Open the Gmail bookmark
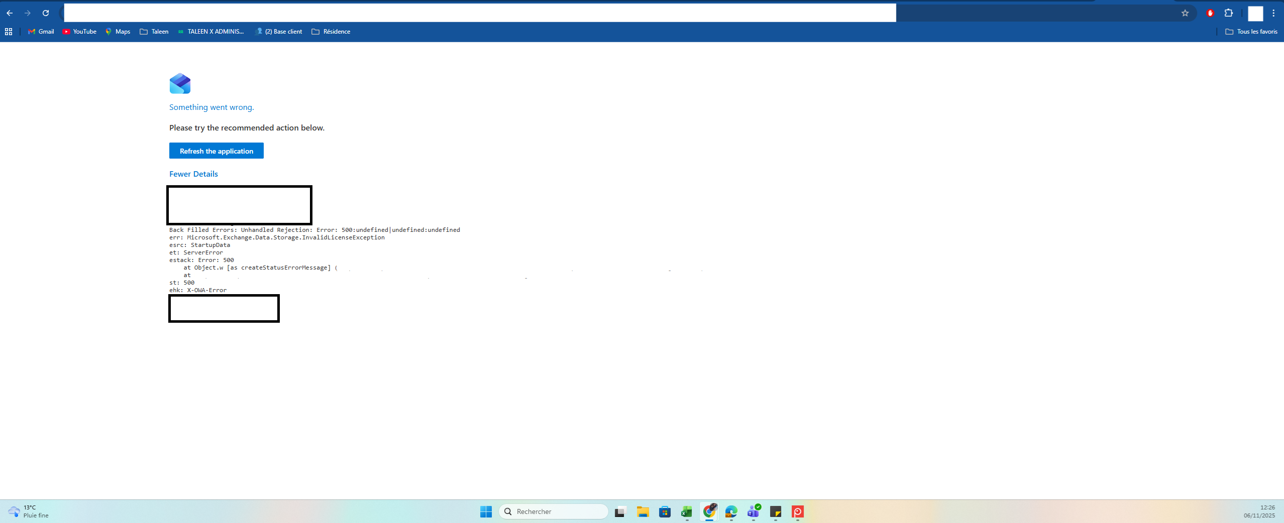The width and height of the screenshot is (1284, 523). click(x=41, y=32)
